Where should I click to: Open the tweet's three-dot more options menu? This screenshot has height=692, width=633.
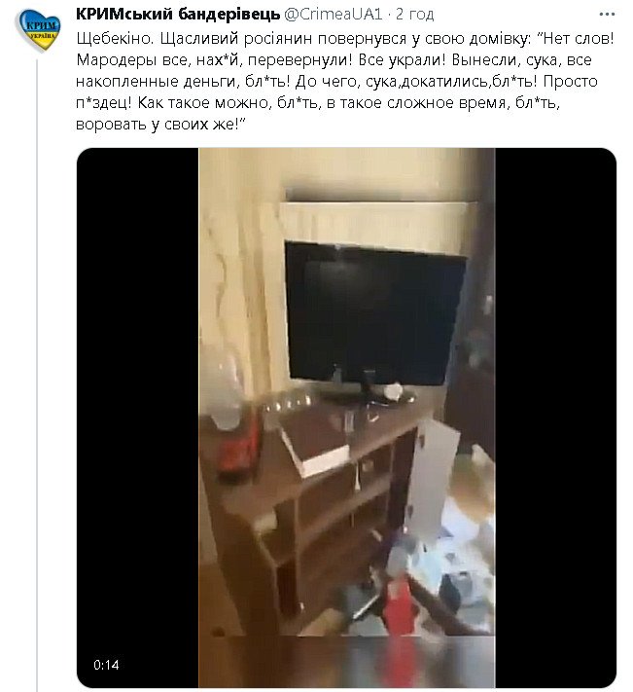point(607,15)
